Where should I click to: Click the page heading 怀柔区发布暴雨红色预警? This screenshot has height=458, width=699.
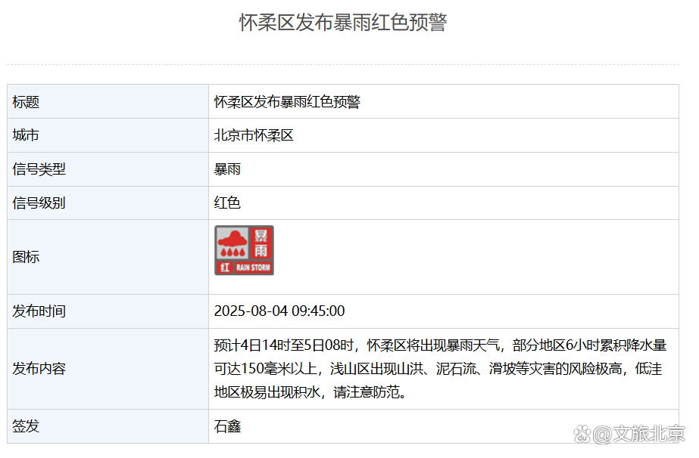pyautogui.click(x=343, y=23)
